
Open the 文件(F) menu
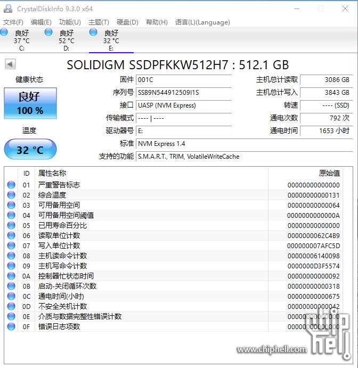click(13, 22)
